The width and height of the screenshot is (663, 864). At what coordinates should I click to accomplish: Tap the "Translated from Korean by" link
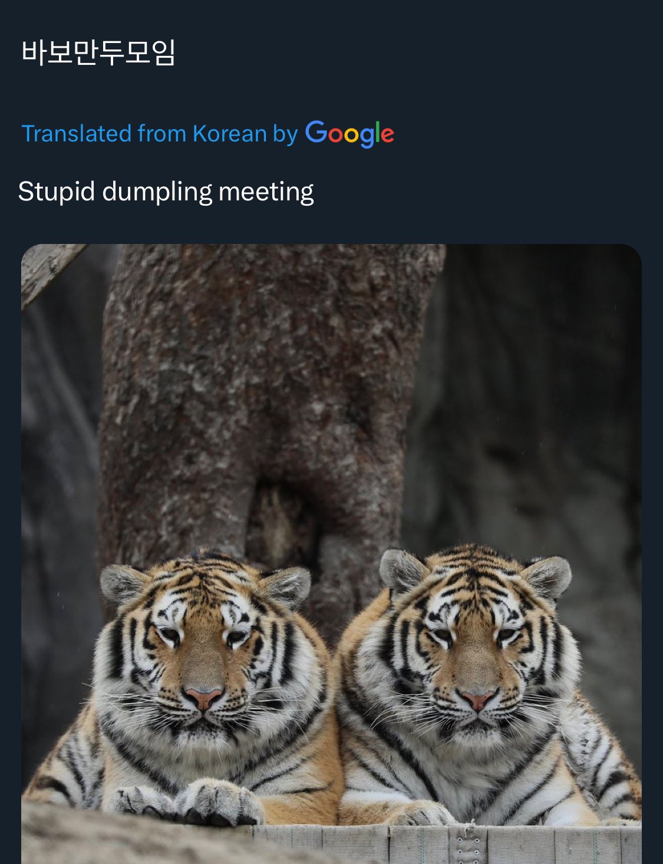[159, 134]
